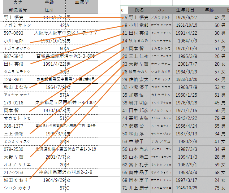Select the 生年月日 column header
Viewport: 229px width, 193px height.
[x=185, y=10]
